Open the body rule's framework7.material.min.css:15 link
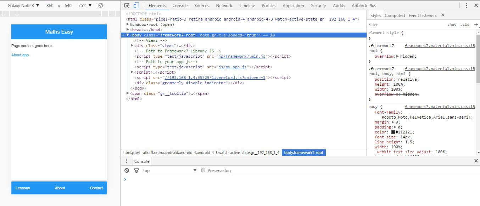The image size is (480, 206). pyautogui.click(x=440, y=107)
